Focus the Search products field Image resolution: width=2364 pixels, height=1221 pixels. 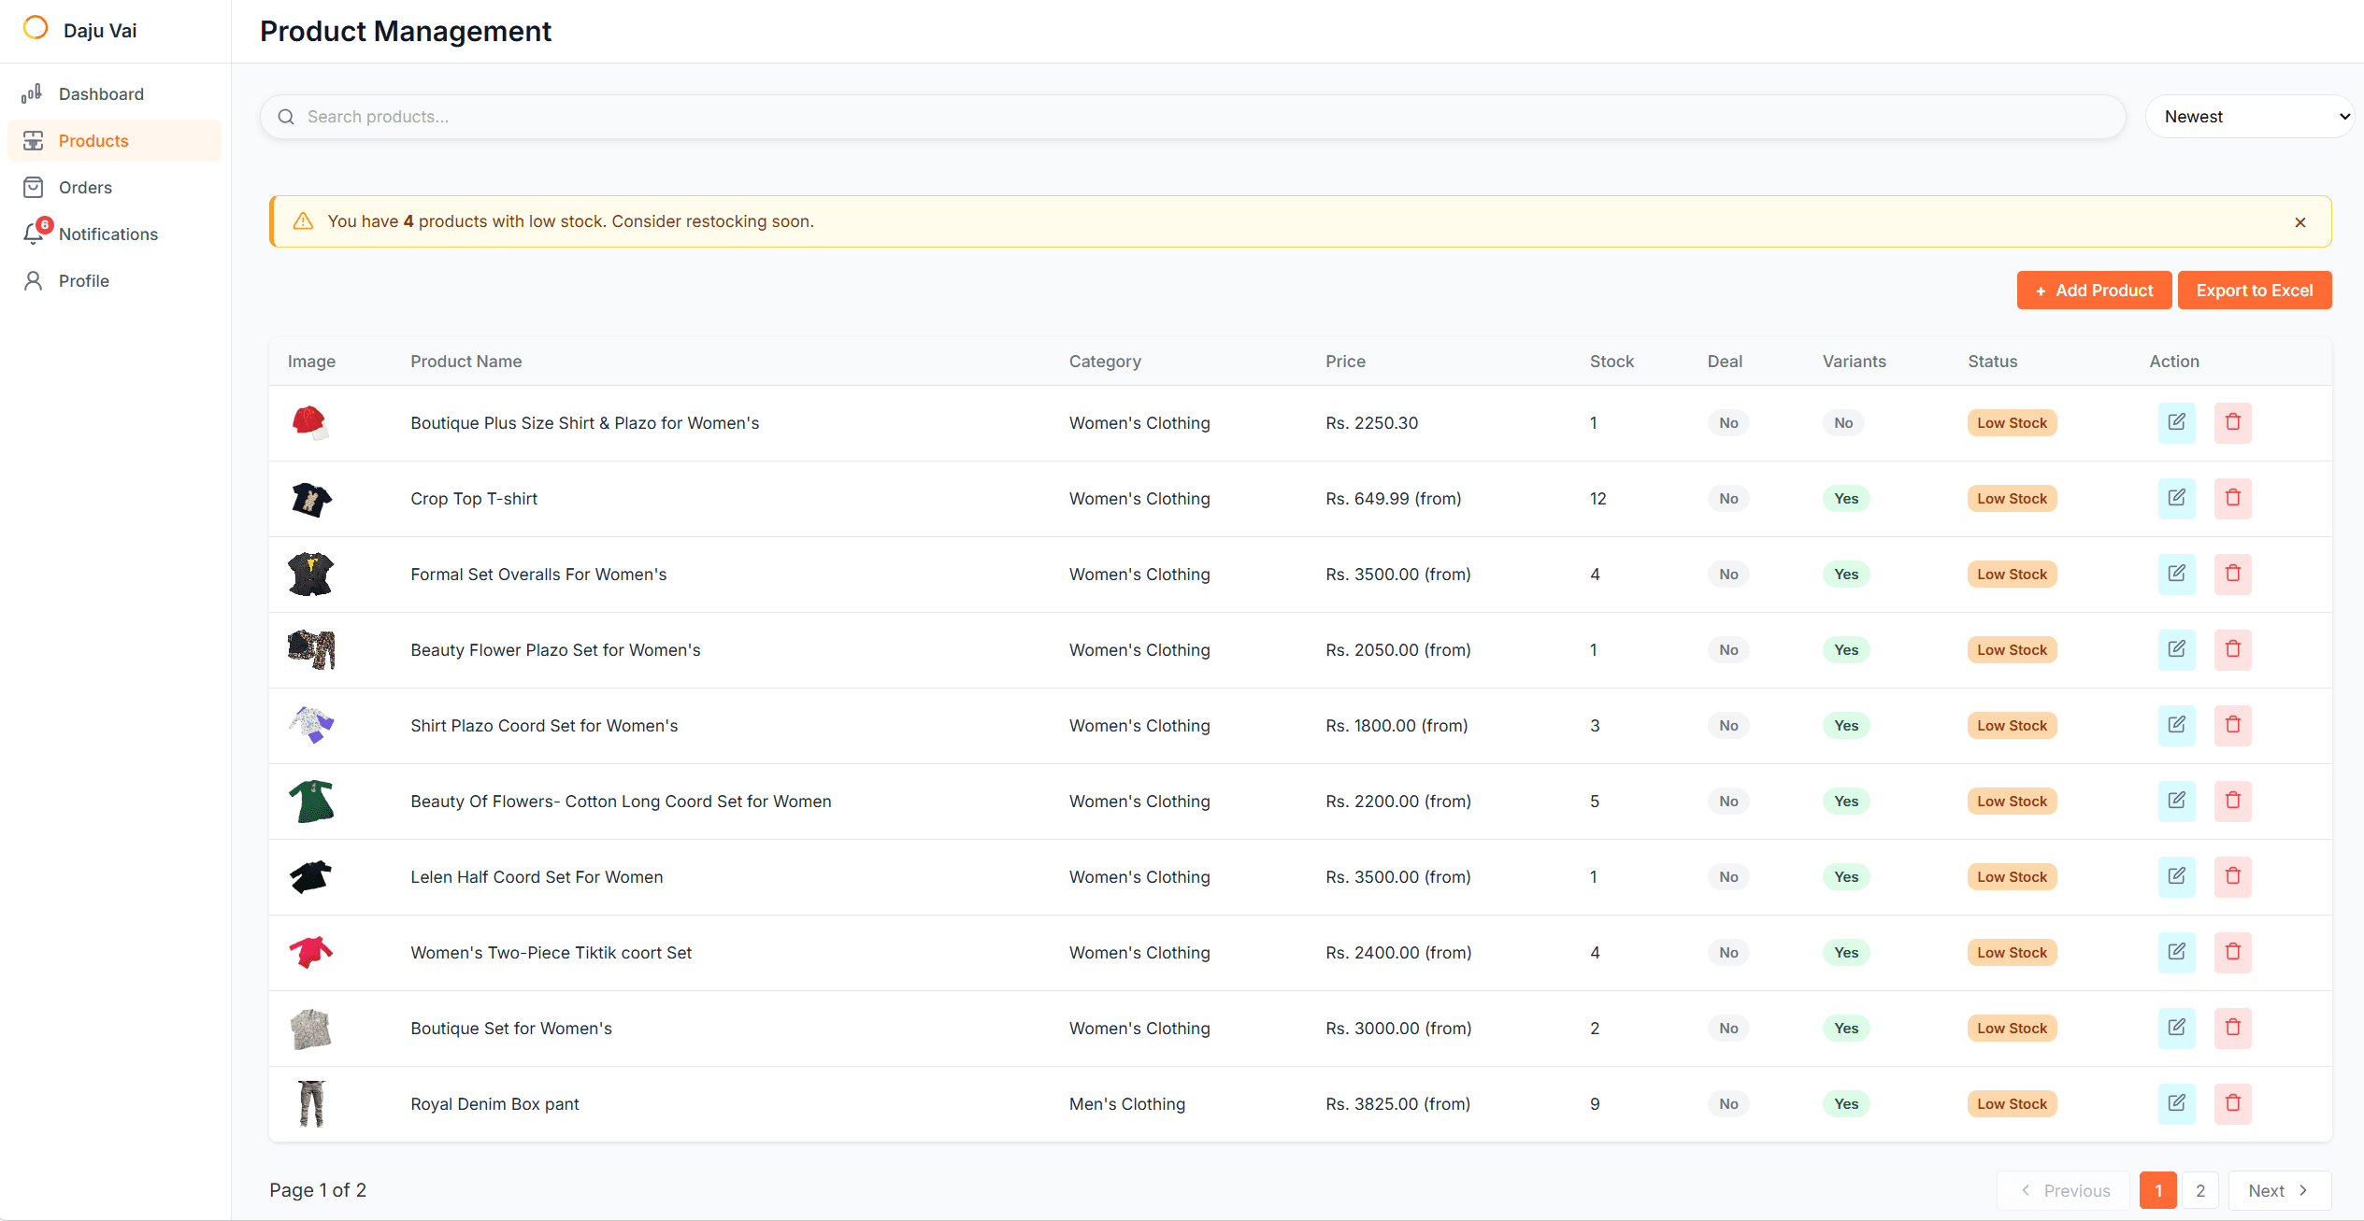1193,117
